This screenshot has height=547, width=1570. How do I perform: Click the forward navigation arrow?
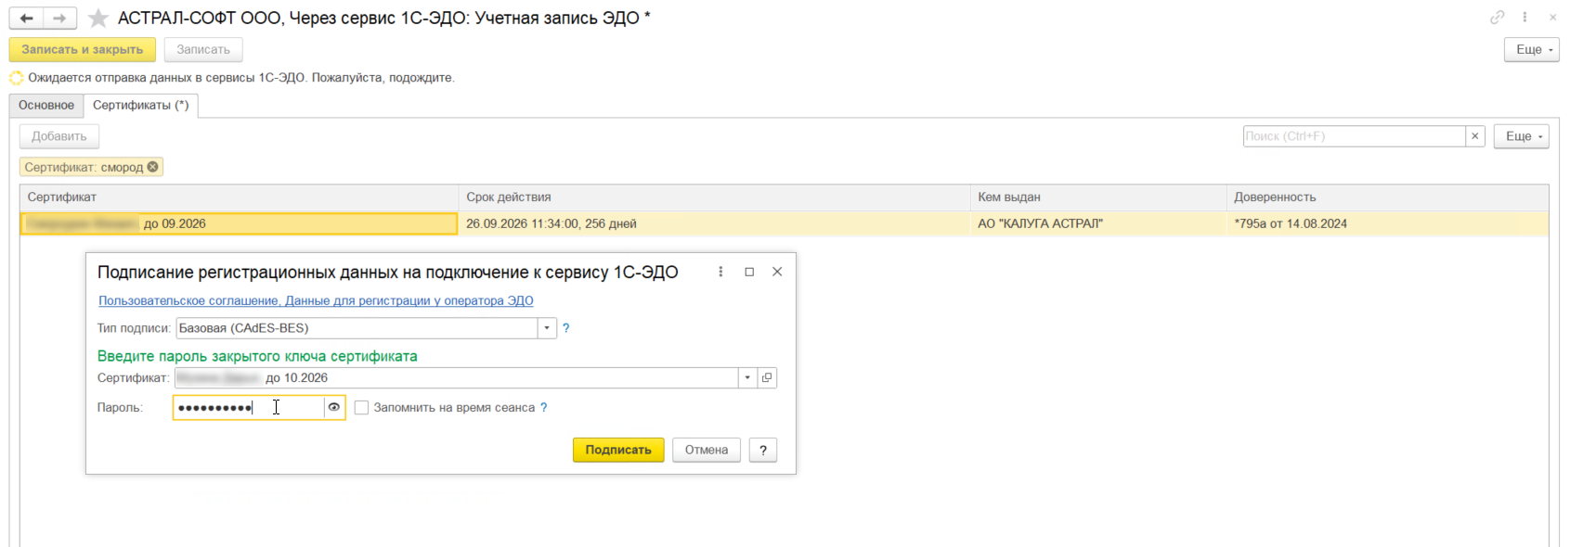pyautogui.click(x=59, y=19)
